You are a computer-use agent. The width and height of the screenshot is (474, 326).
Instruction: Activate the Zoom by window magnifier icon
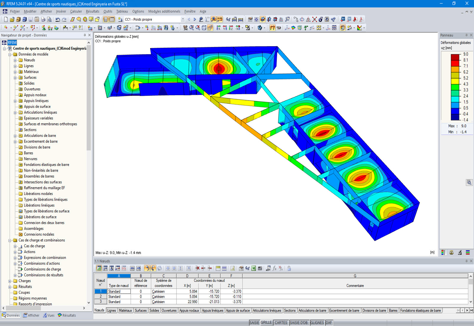click(191, 28)
